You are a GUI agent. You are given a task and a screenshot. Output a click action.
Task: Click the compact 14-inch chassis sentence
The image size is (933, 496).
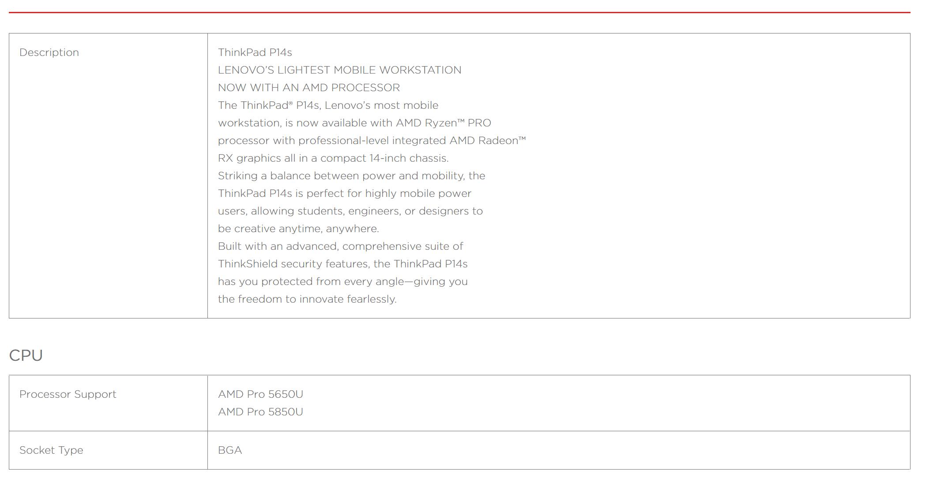click(x=333, y=158)
